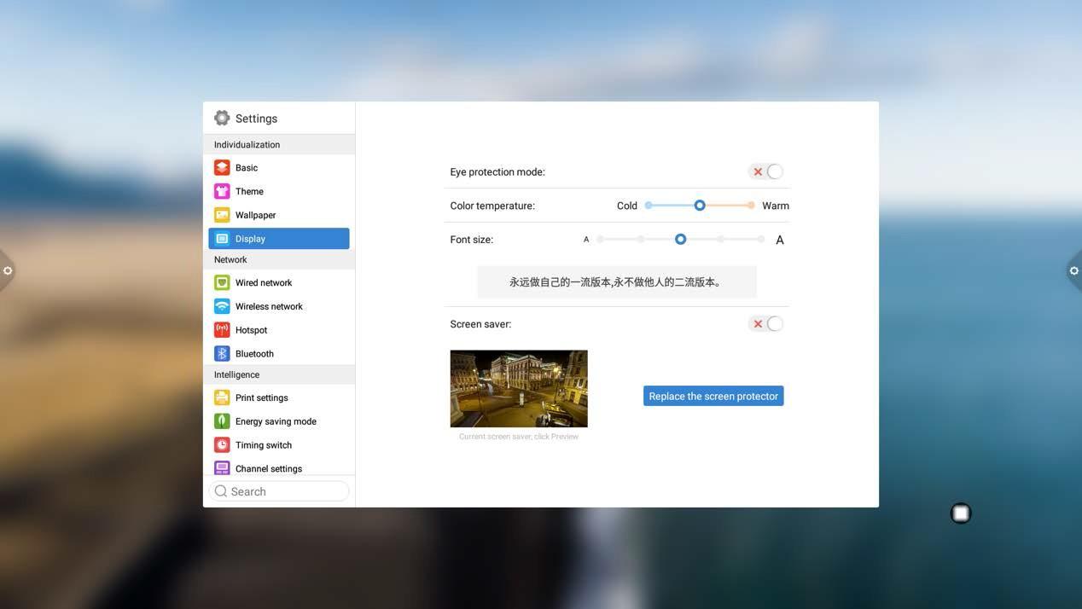Set color temperature to Warm end
This screenshot has height=609, width=1082.
751,206
